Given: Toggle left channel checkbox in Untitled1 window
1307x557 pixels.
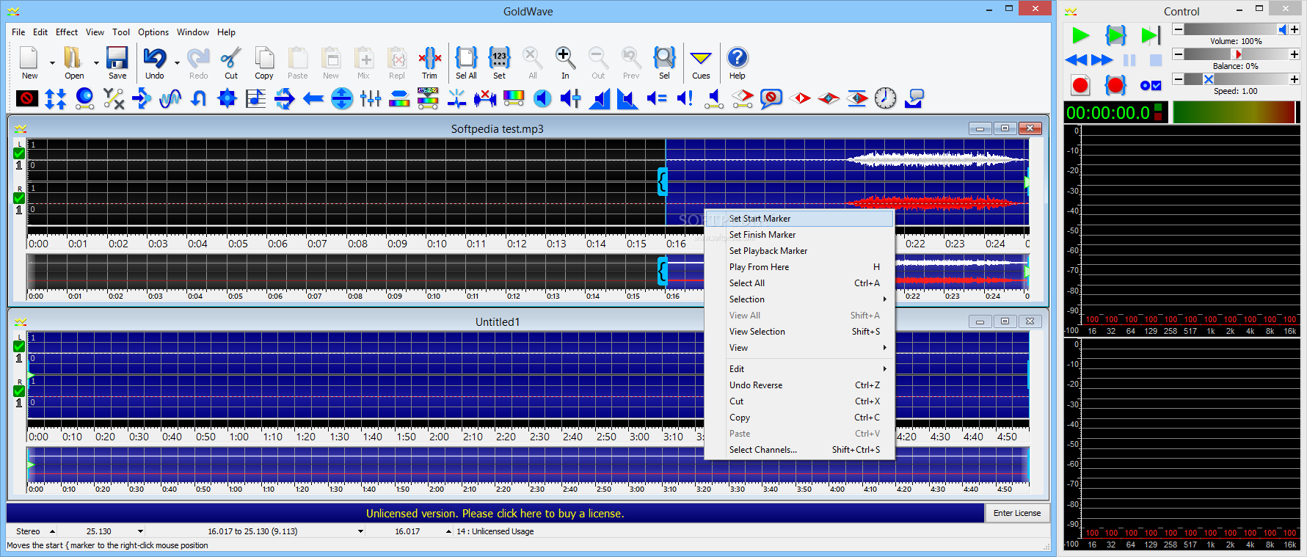Looking at the screenshot, I should pyautogui.click(x=19, y=346).
